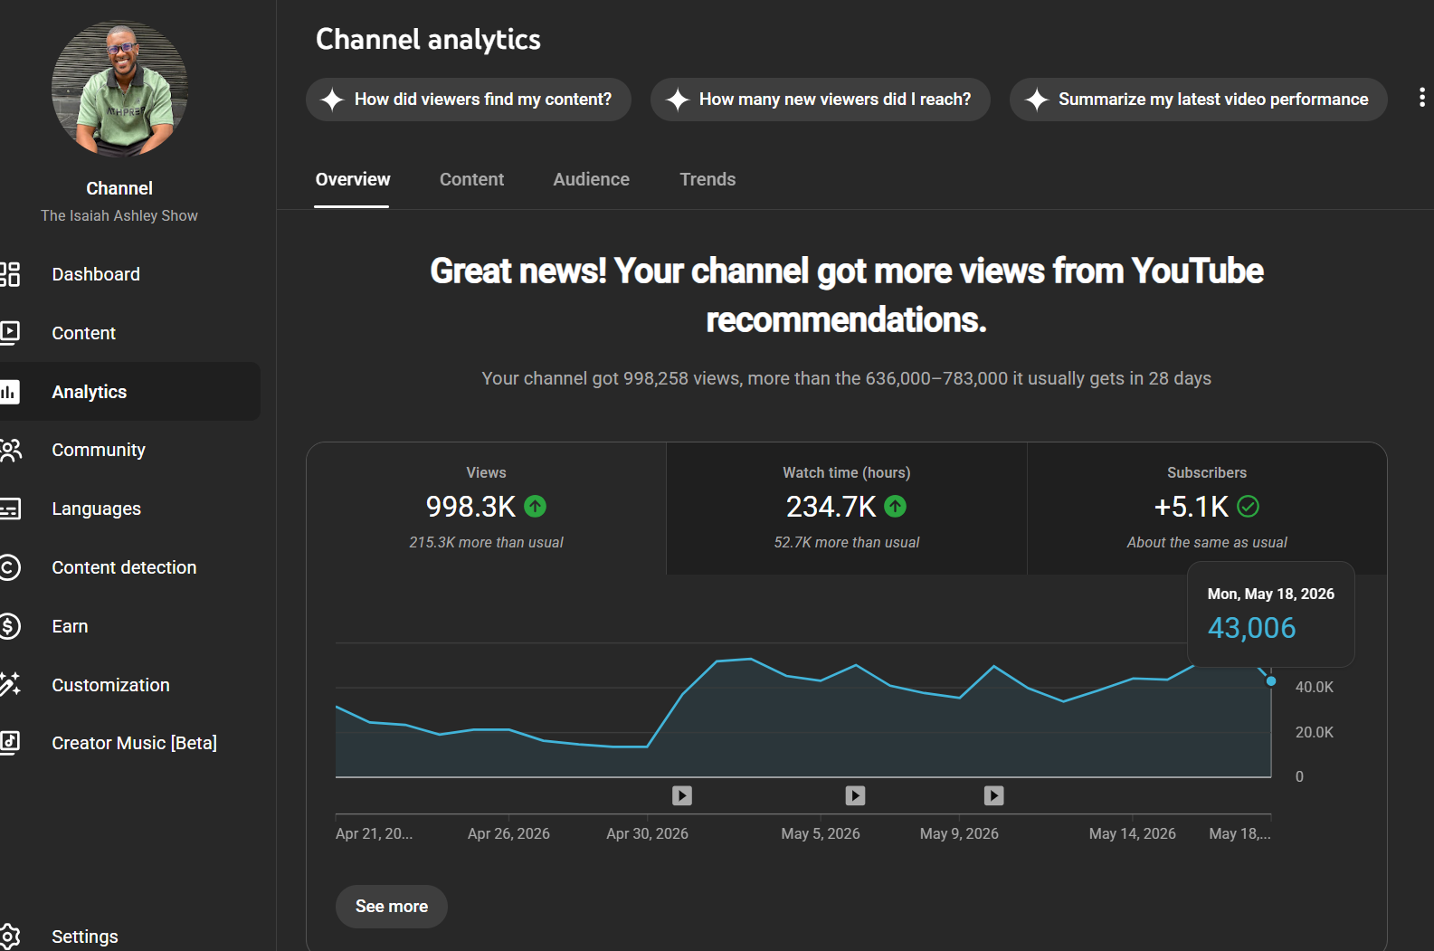Open the Dashboard sidebar icon

pos(9,274)
